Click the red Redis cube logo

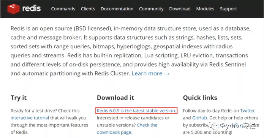pos(13,9)
